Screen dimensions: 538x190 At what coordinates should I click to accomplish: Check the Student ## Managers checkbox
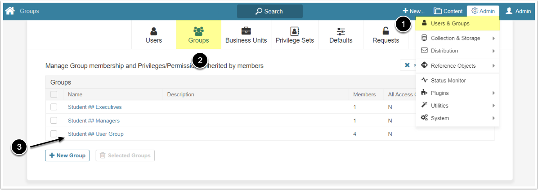[x=54, y=121]
